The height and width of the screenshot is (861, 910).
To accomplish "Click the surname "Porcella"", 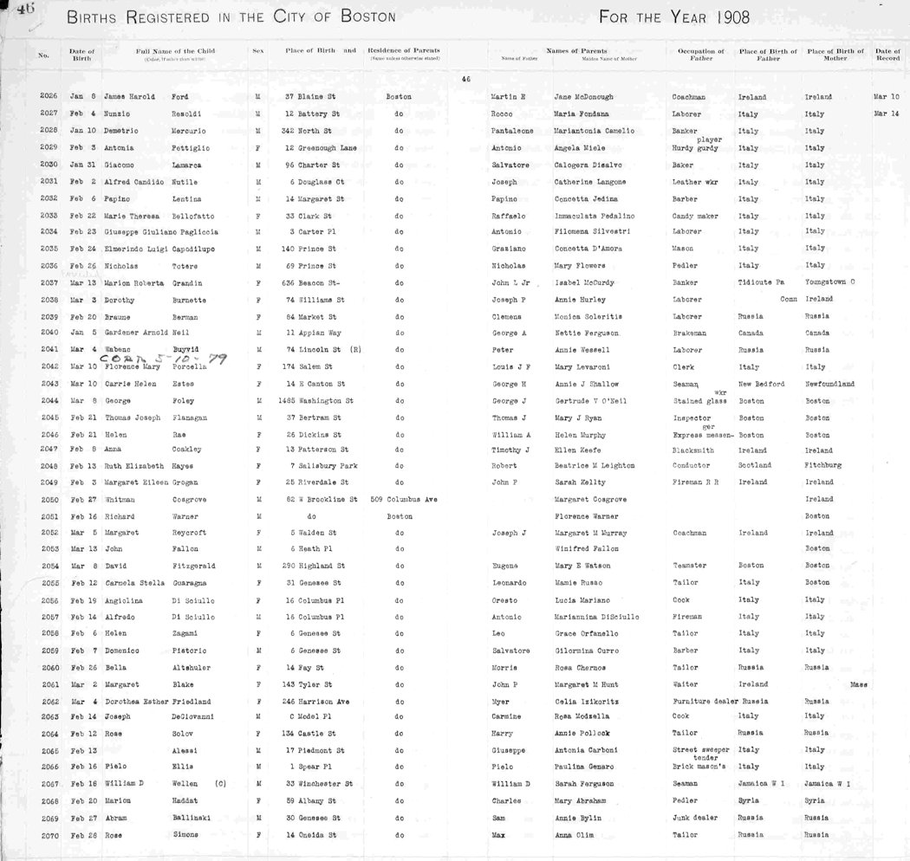I will [x=189, y=366].
